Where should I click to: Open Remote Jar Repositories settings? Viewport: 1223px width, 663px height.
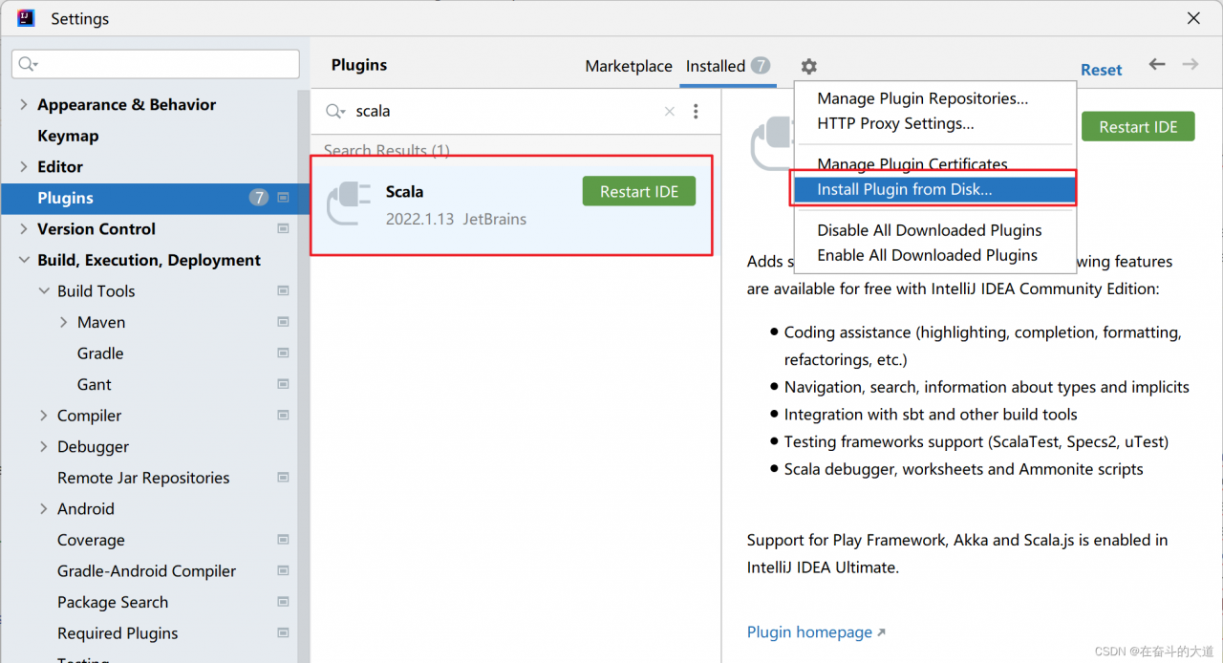pos(143,478)
